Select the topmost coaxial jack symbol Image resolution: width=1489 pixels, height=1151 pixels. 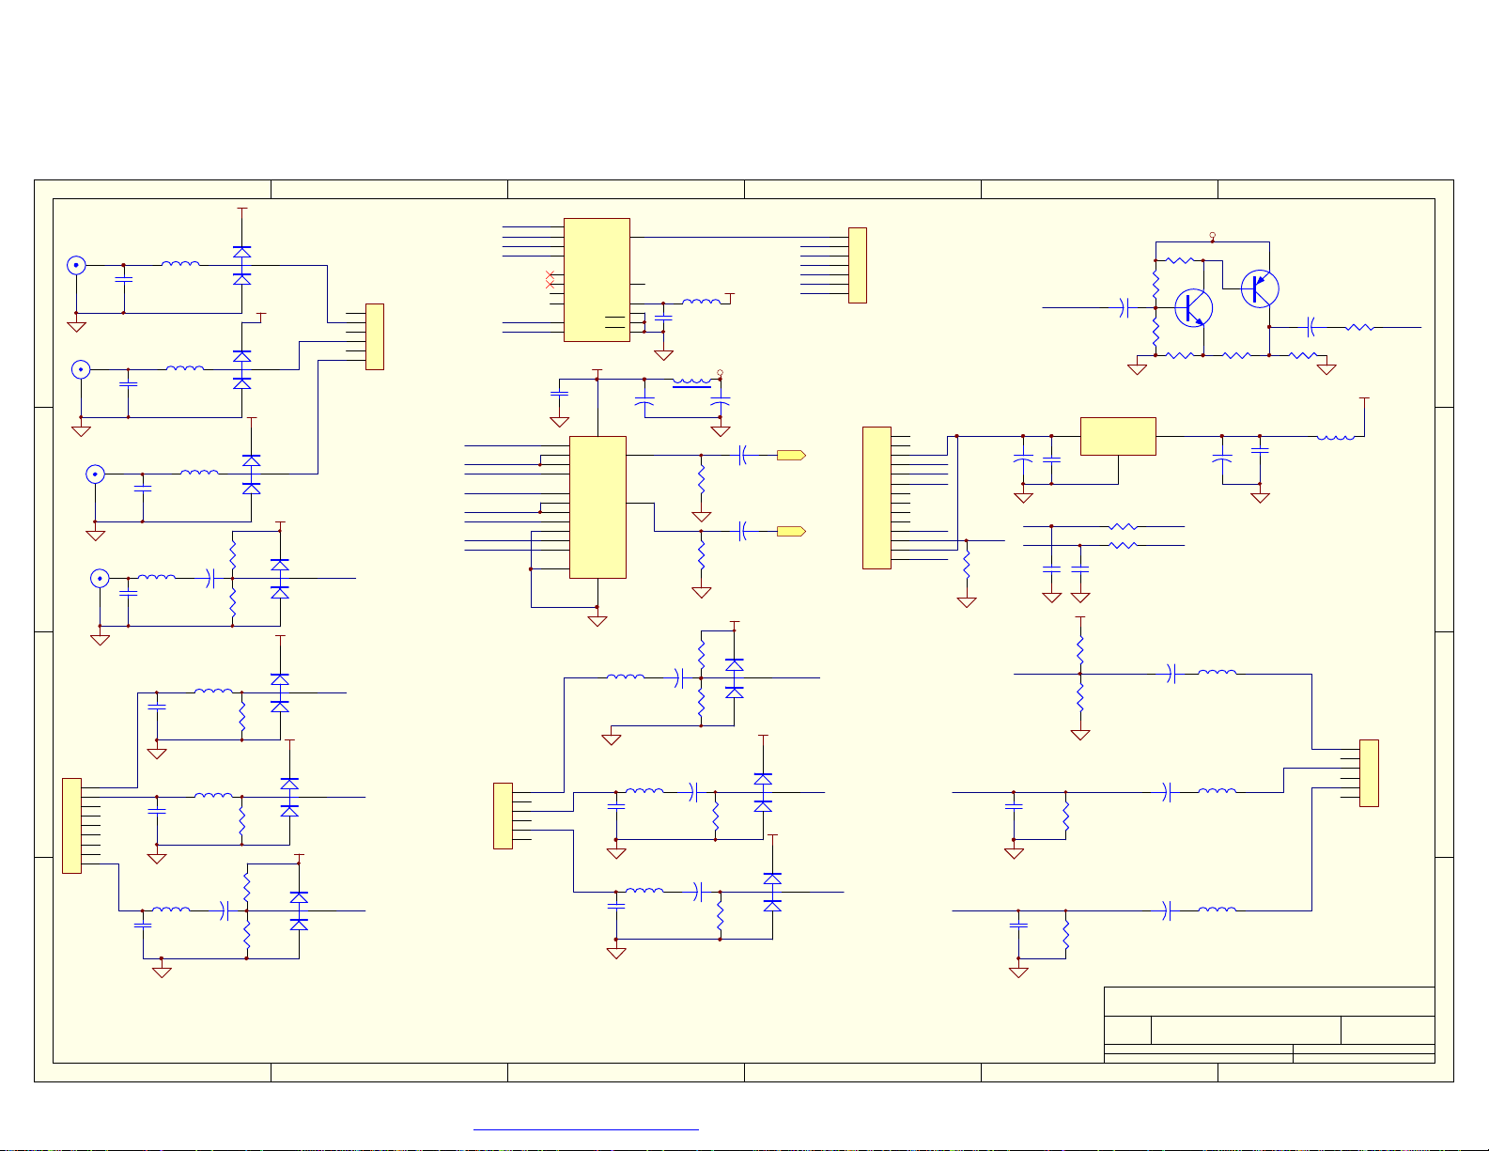(x=76, y=266)
